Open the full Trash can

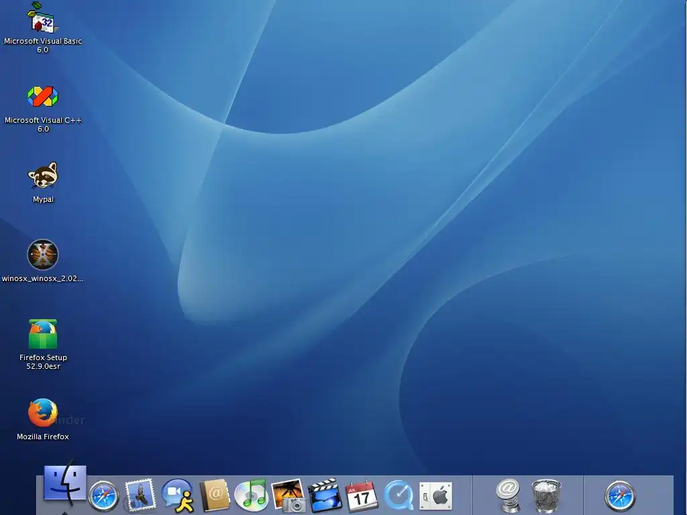click(x=546, y=496)
